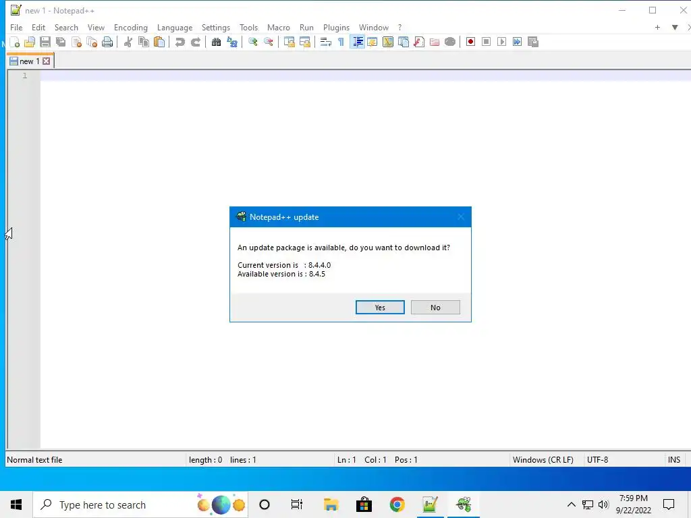
Task: Click the plus button beside menu bar
Action: click(657, 27)
